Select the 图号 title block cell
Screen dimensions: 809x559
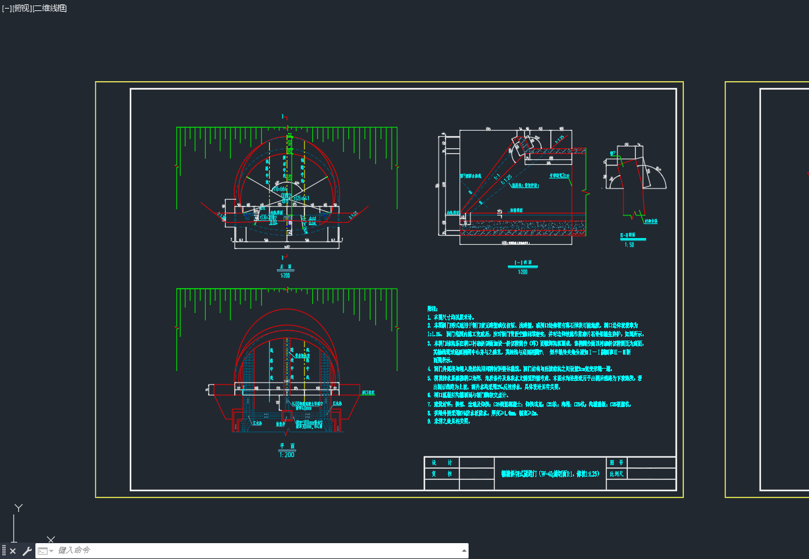[616, 463]
